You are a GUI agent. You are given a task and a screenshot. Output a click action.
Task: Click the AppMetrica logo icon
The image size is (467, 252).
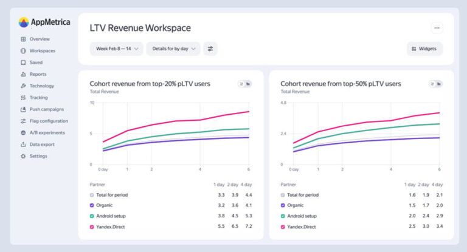tap(24, 22)
